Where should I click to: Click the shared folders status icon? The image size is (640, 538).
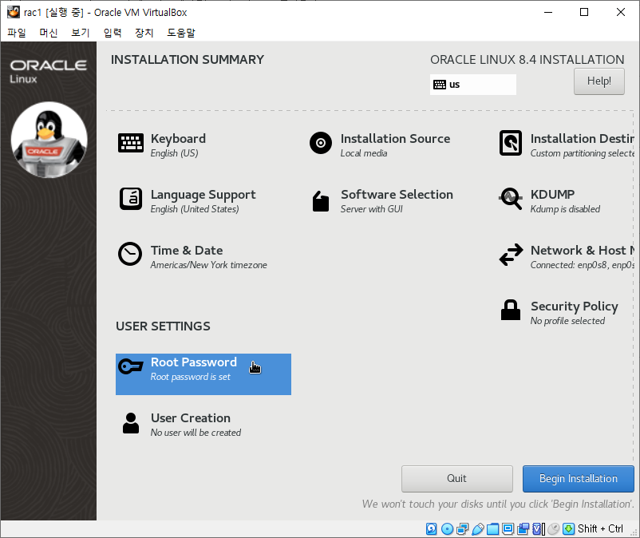click(x=492, y=529)
